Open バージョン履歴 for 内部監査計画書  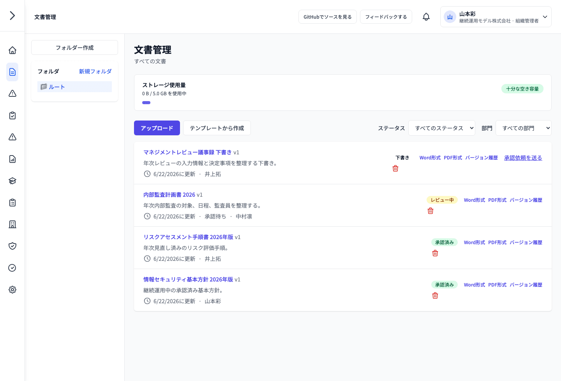(526, 200)
